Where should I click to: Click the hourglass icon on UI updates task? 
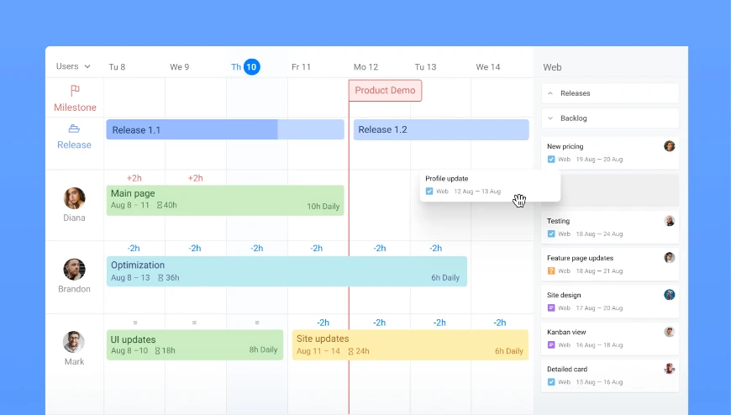(157, 350)
